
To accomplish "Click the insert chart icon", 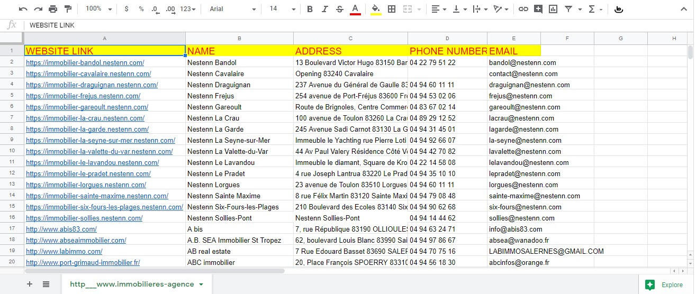I will click(553, 9).
